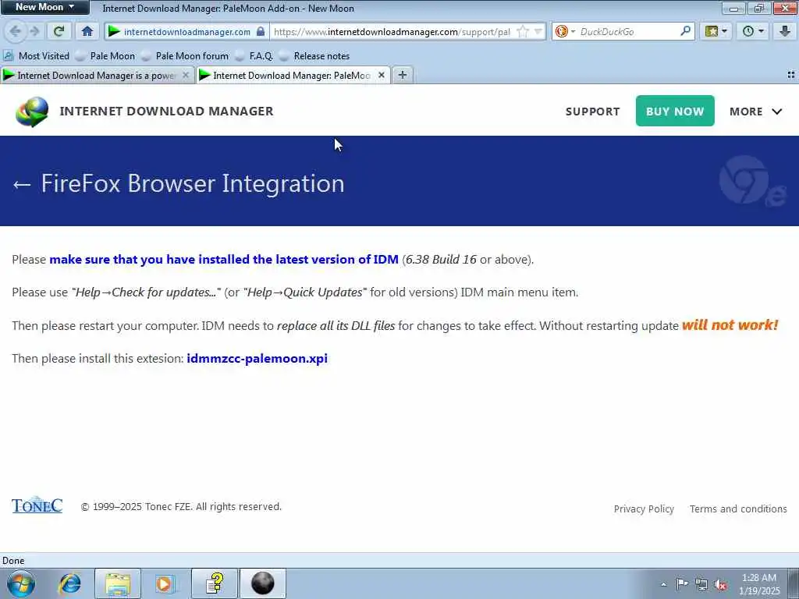Go forward with the forward arrow button
Viewport: 799px width, 599px height.
34,31
